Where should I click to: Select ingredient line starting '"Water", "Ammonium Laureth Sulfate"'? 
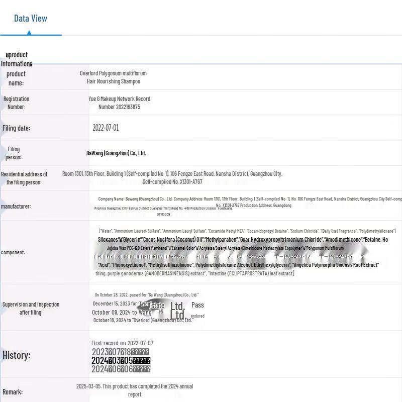pyautogui.click(x=247, y=231)
